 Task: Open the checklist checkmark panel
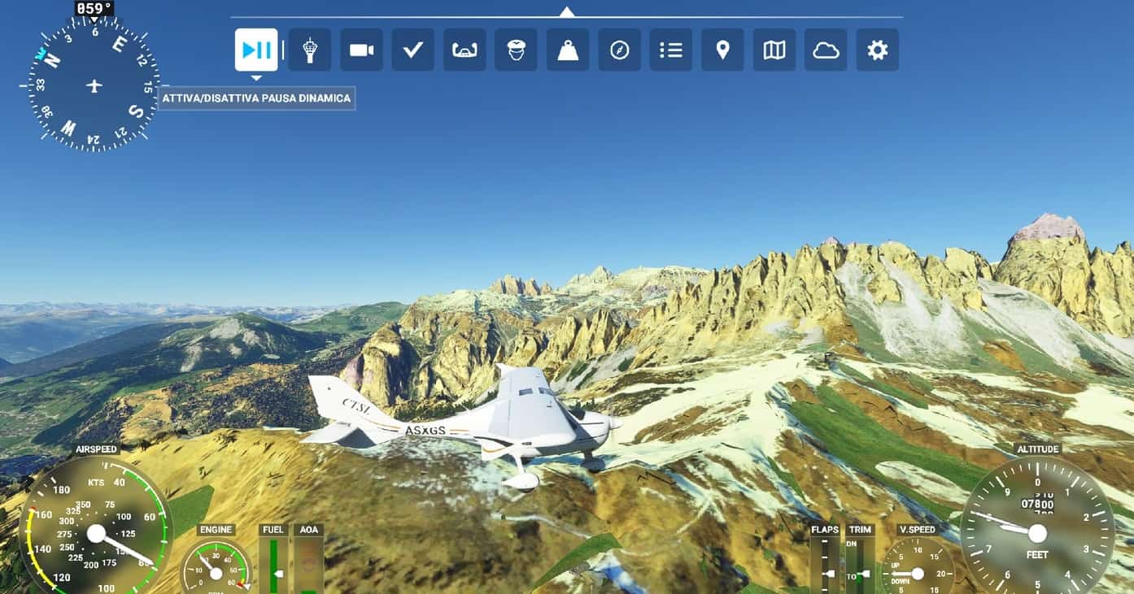(412, 50)
